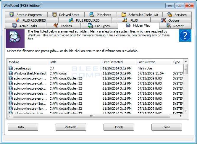Screen dimensions: 197x144
Task: Open the Options tab
Action: (171, 20)
